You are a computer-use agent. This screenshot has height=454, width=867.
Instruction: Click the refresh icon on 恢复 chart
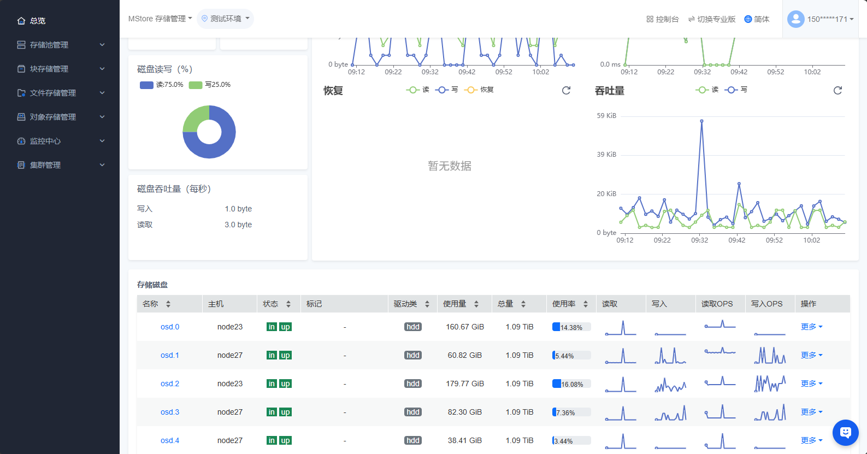tap(566, 91)
